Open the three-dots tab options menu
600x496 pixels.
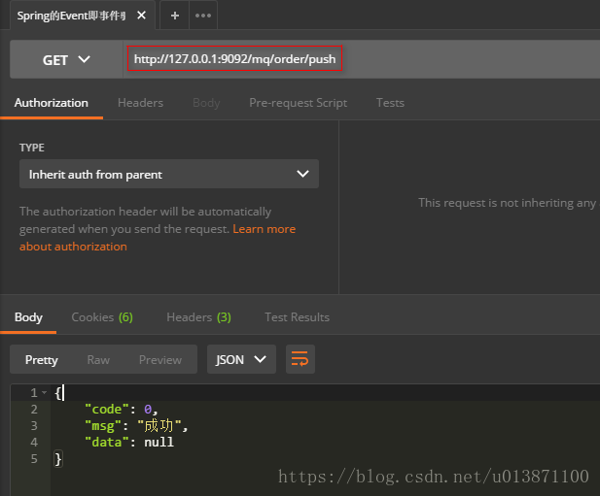[202, 16]
